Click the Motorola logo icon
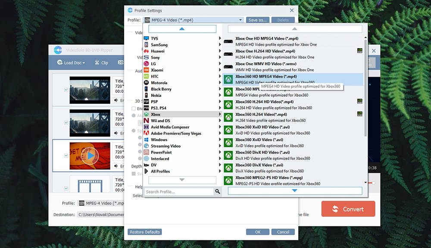This screenshot has height=248, width=431. [x=146, y=83]
